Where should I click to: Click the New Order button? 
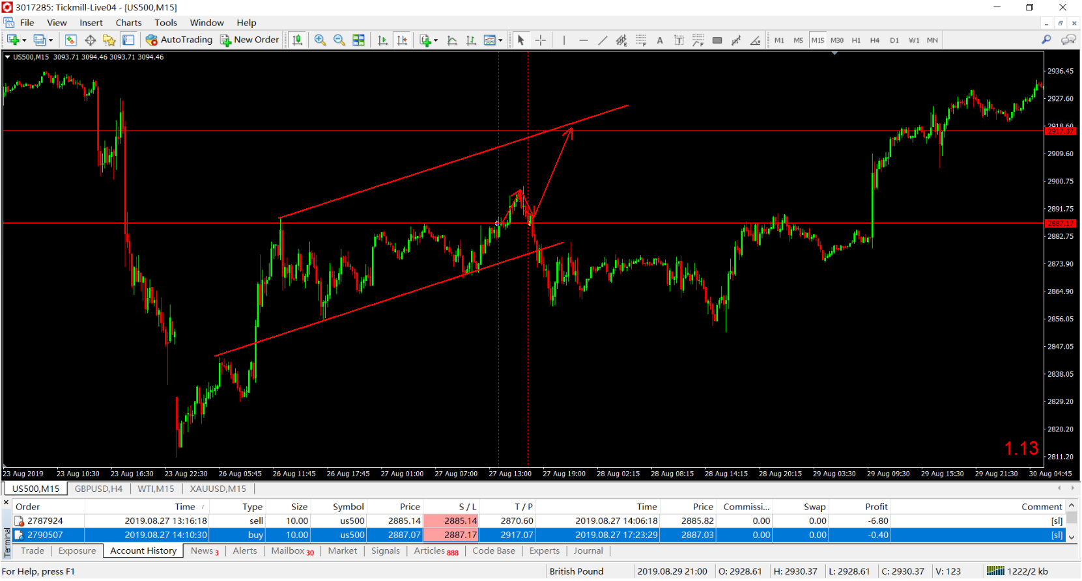point(249,40)
